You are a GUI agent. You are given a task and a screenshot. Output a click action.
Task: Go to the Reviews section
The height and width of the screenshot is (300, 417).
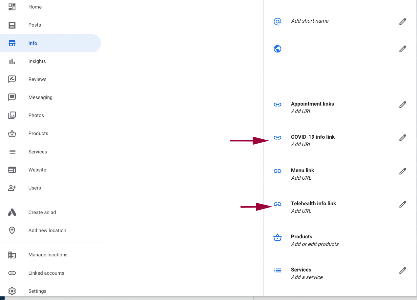37,79
